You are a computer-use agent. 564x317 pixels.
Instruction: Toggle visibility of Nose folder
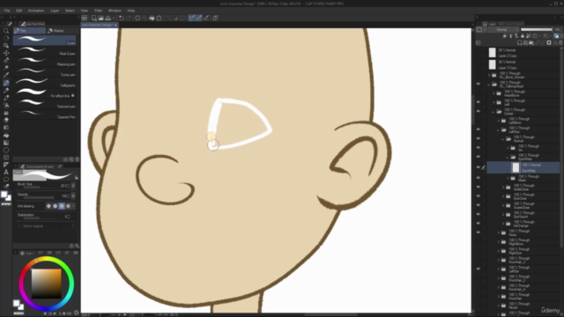pos(478,232)
